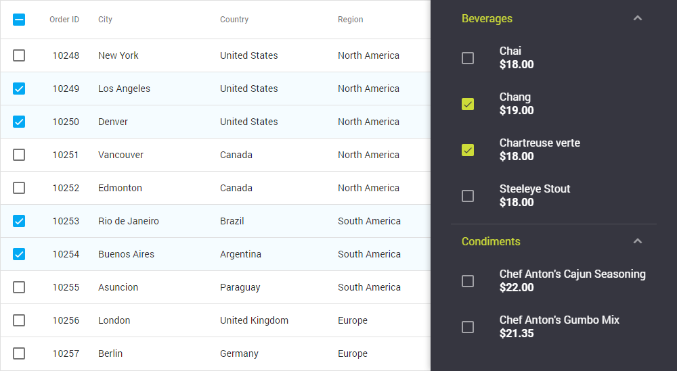Click the City column header
677x371 pixels.
pyautogui.click(x=105, y=20)
